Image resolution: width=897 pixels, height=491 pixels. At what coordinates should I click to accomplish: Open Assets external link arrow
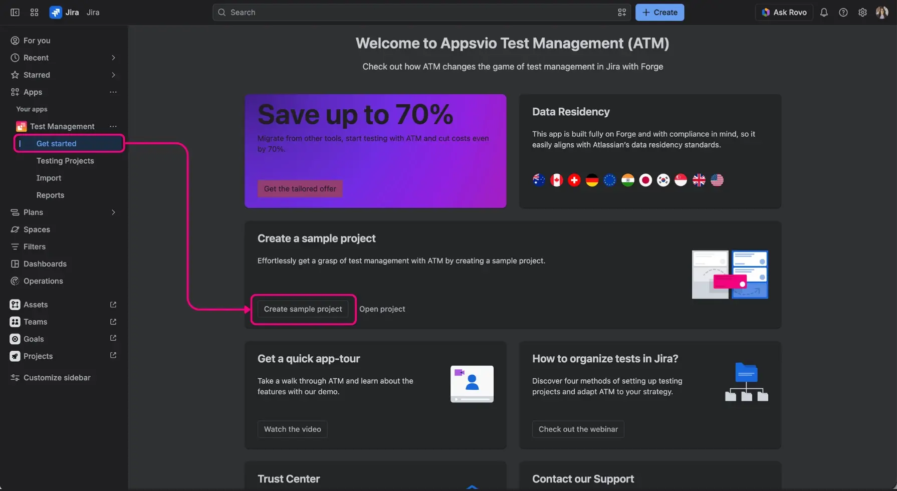pyautogui.click(x=113, y=305)
